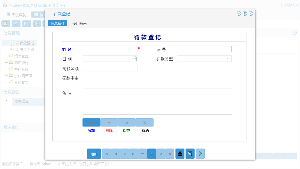The height and width of the screenshot is (169, 300).
Task: Jump to first record using navigation icon
Action: [x=106, y=153]
